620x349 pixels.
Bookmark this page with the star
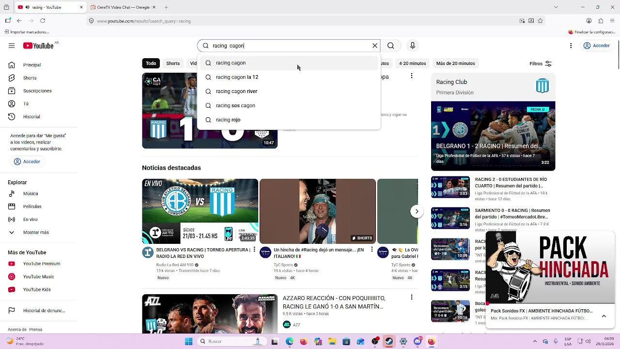coord(540,21)
